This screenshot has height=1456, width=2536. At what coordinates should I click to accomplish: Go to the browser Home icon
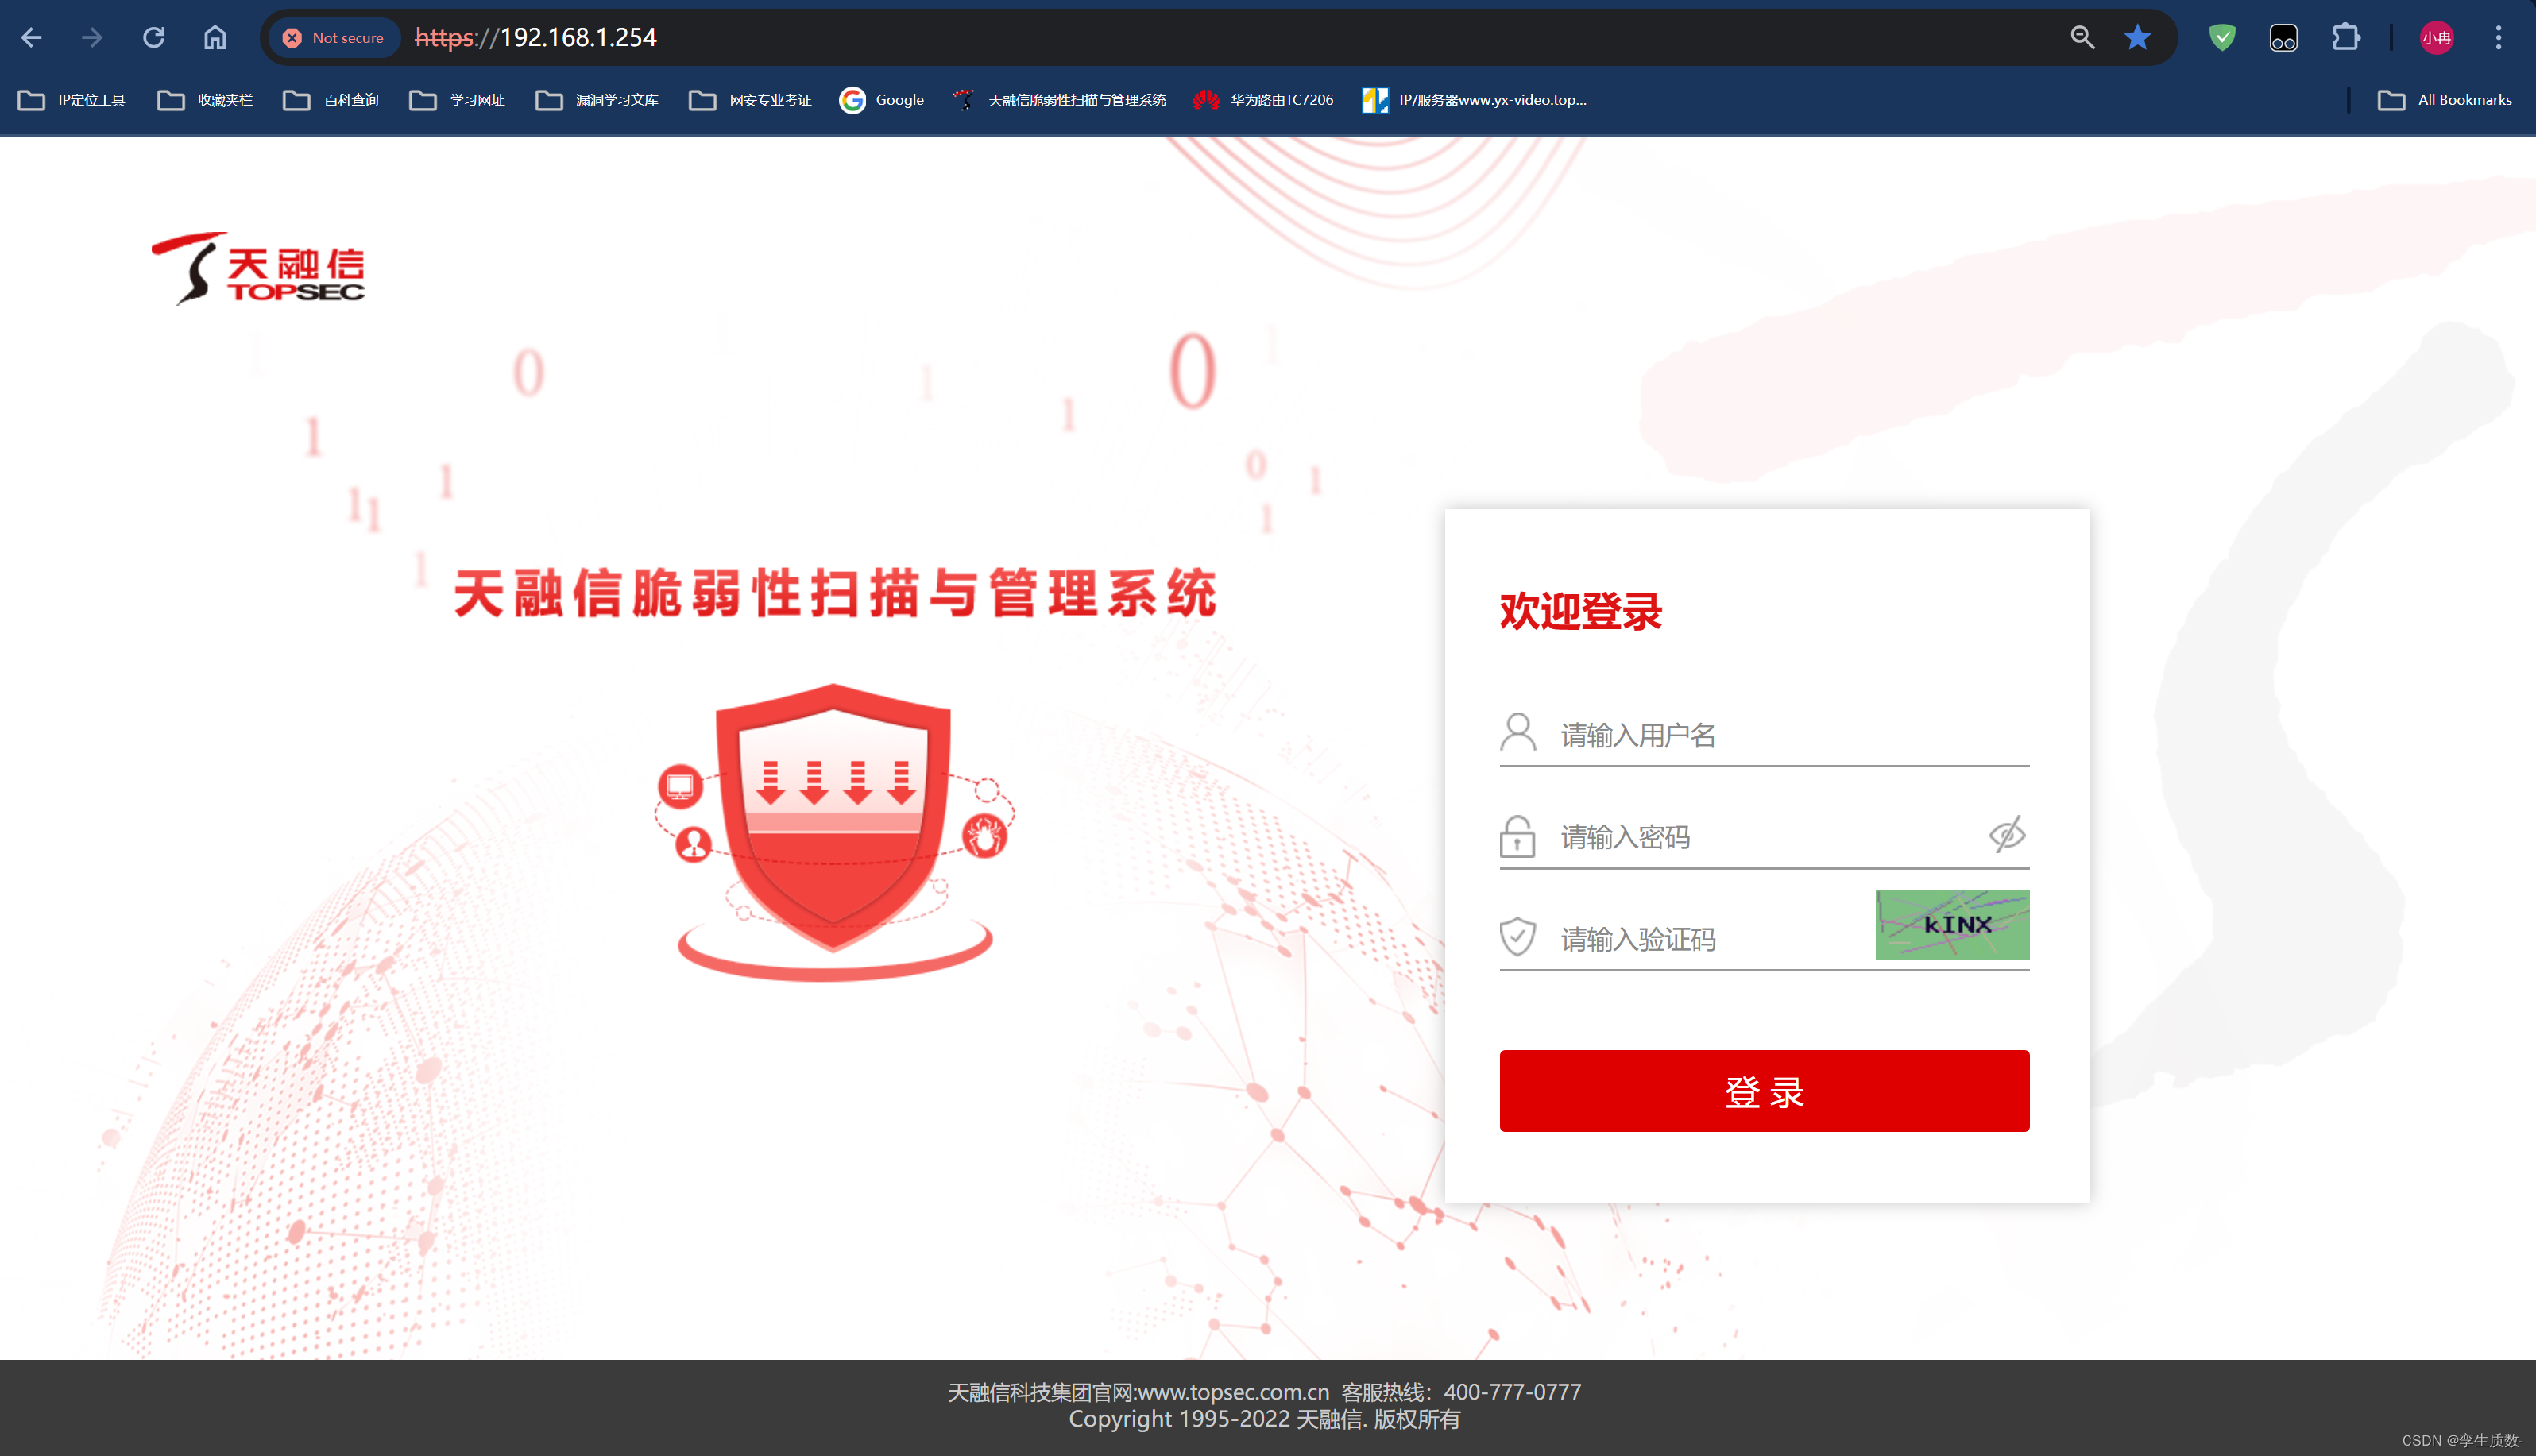point(215,38)
